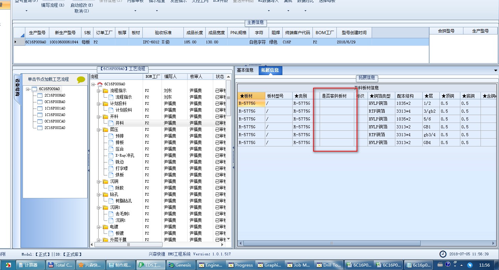Select the 拓展信息 tab

click(270, 70)
